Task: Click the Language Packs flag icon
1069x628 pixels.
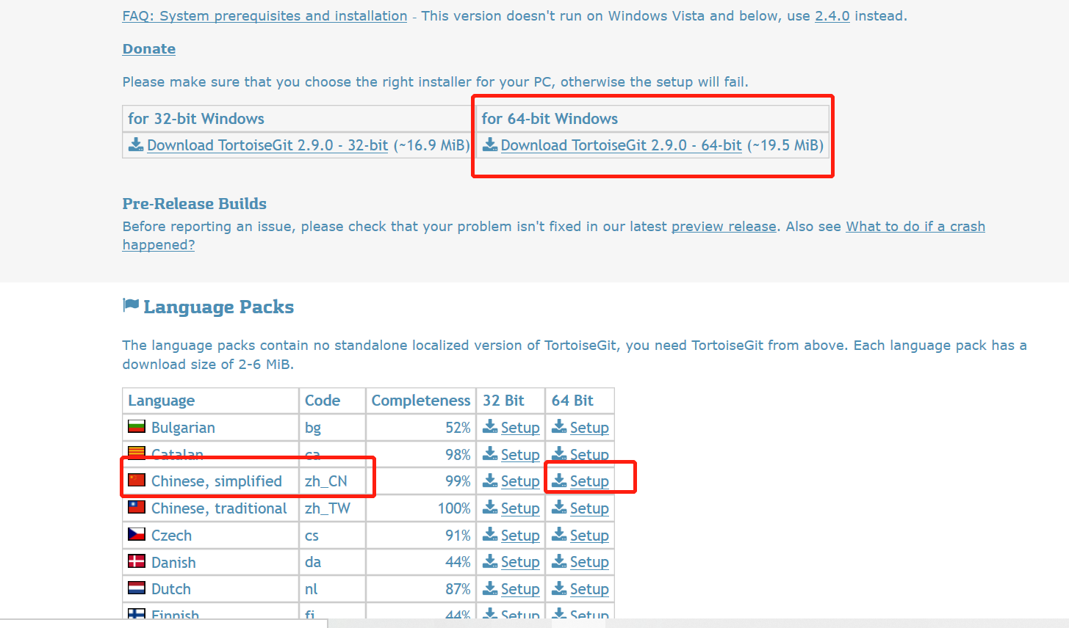Action: pyautogui.click(x=131, y=305)
